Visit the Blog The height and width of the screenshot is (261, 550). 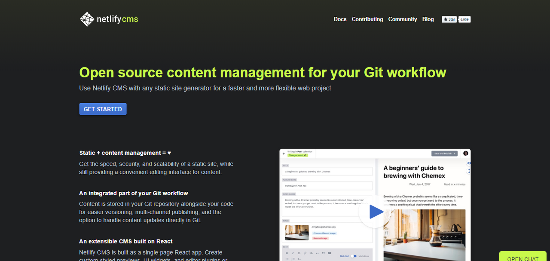pos(428,19)
